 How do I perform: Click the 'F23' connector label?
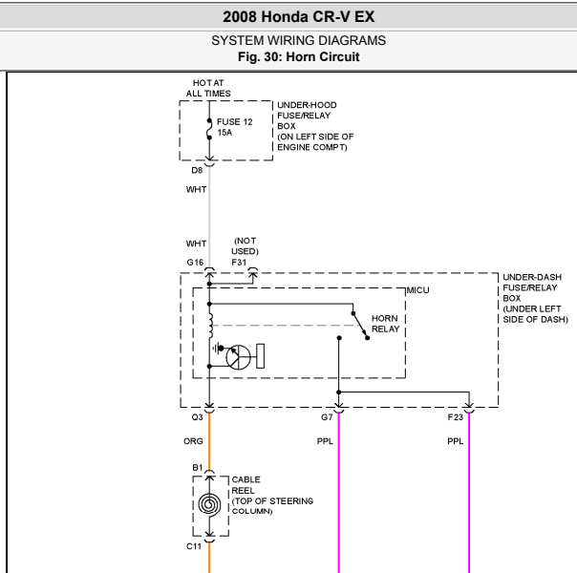coord(455,417)
